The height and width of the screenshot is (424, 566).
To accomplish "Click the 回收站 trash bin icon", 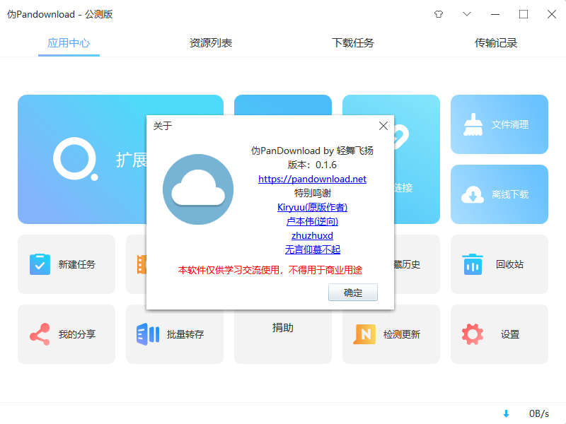I will (473, 264).
